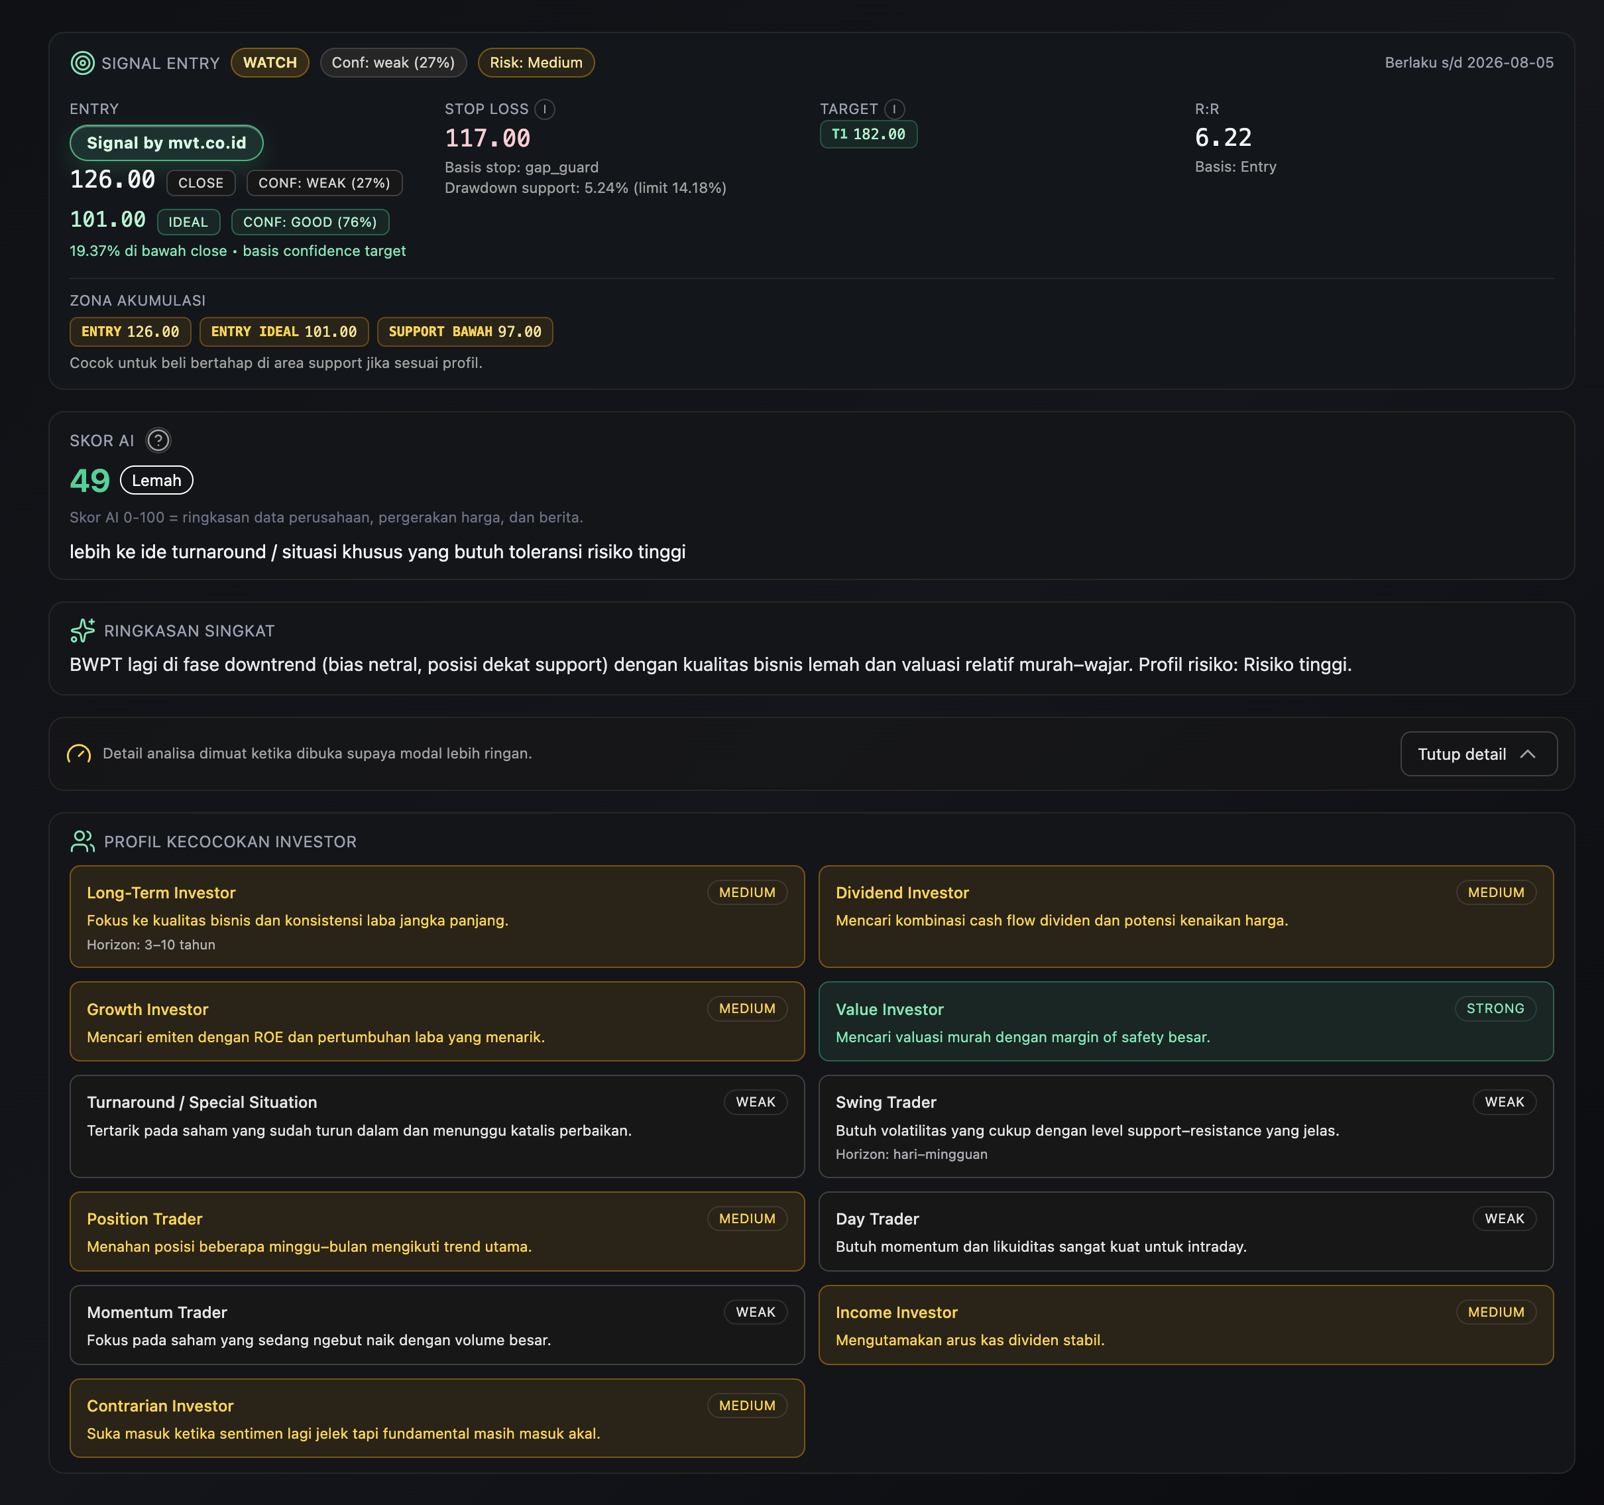Screen dimensions: 1604x1505
Task: Click the Target info icon
Action: click(894, 109)
